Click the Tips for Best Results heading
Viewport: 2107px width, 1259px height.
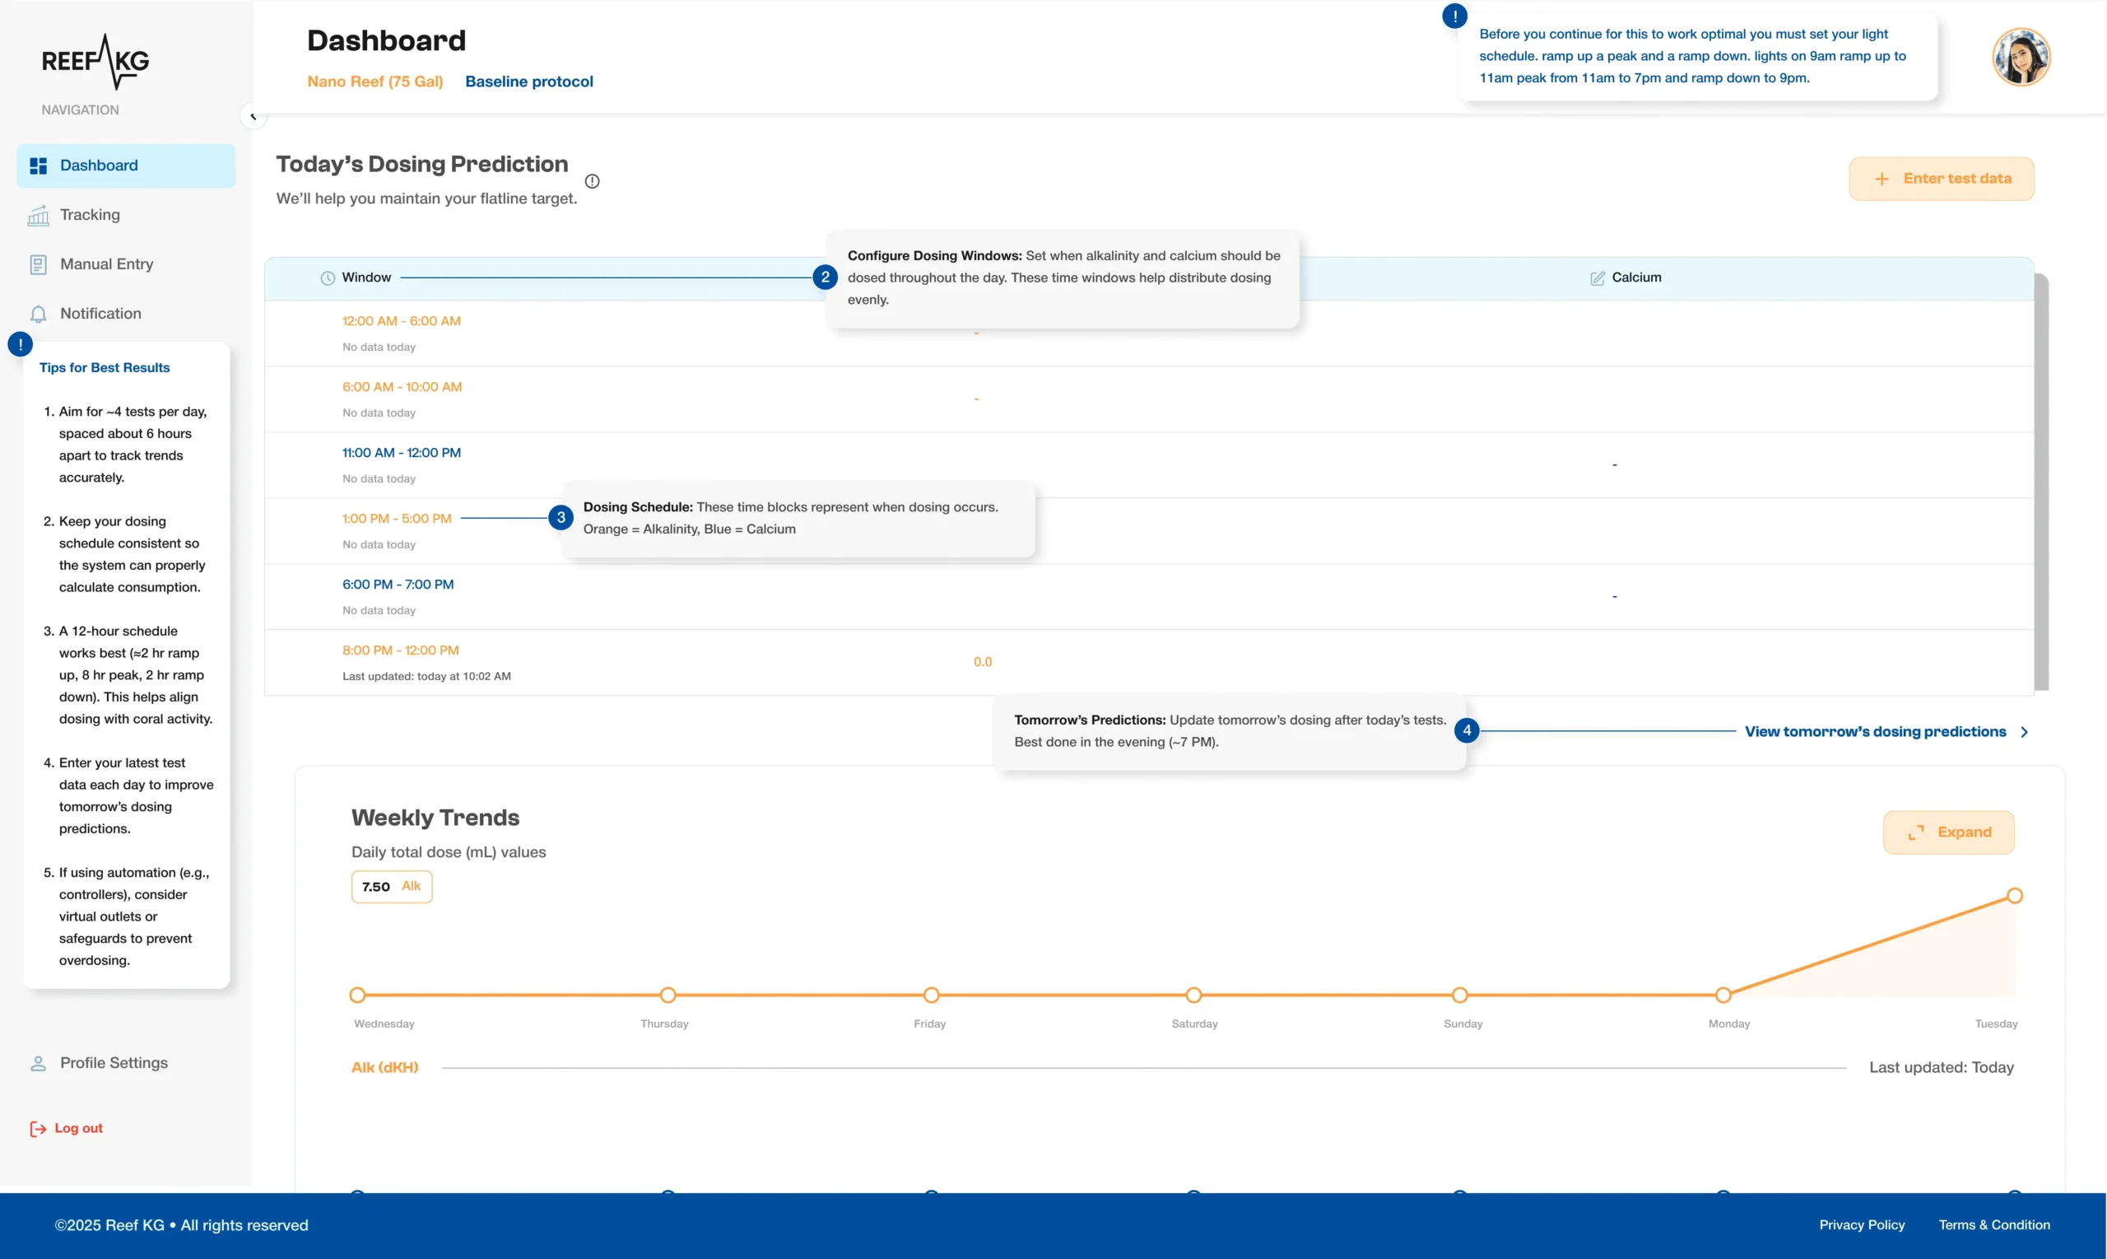(x=105, y=367)
